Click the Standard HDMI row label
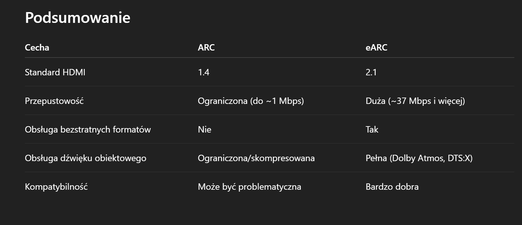 coord(55,72)
